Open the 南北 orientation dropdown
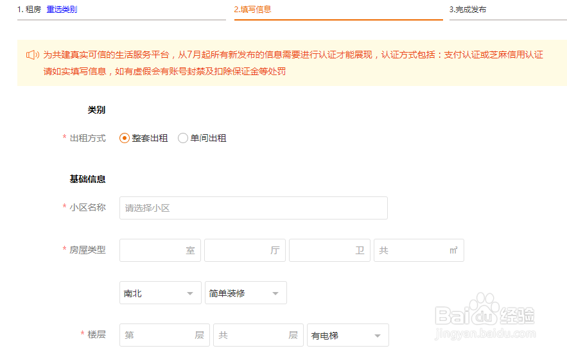 (x=160, y=293)
